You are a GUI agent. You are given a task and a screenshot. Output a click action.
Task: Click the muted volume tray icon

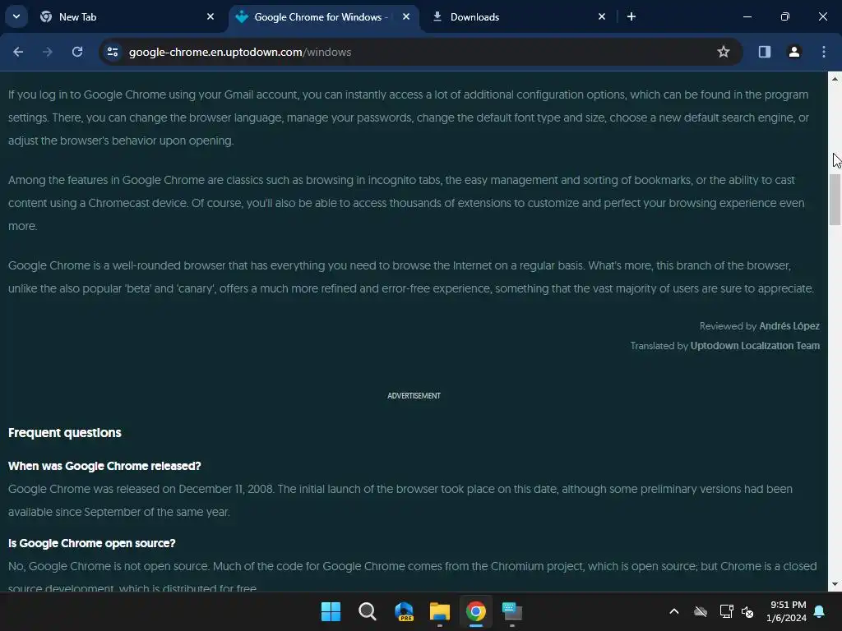click(x=747, y=611)
